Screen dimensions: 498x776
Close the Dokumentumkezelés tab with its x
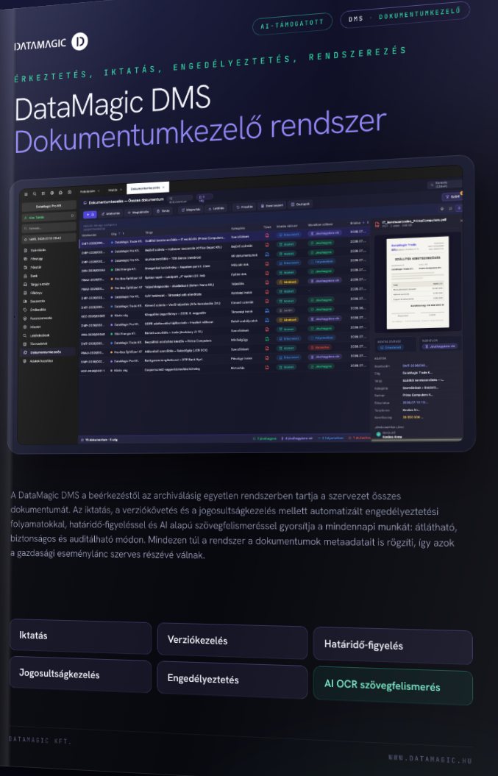click(x=163, y=188)
